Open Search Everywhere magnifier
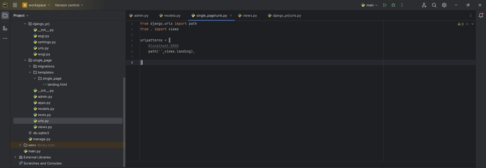Screen dimensions: 486x168 point(434,5)
